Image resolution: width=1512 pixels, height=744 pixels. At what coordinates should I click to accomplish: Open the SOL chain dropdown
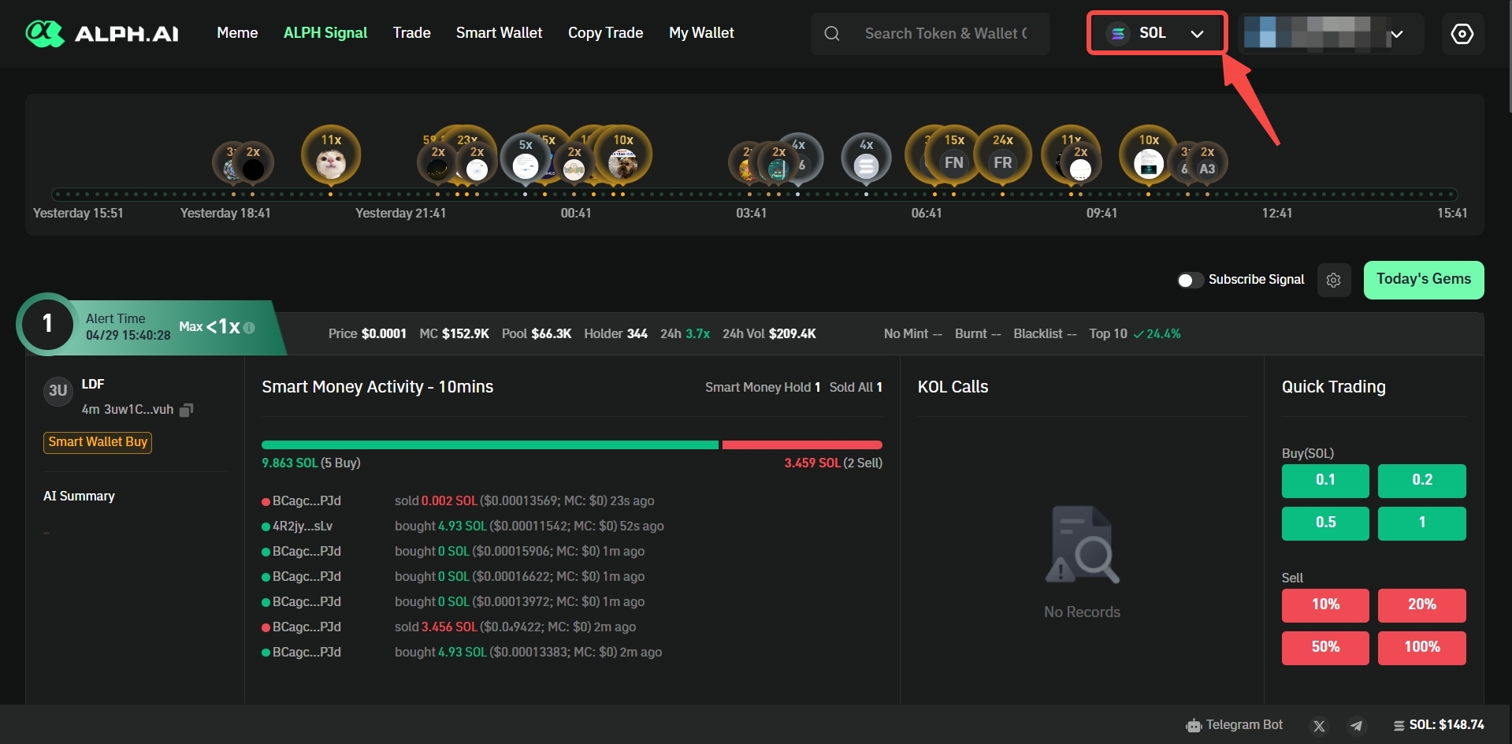click(1156, 33)
